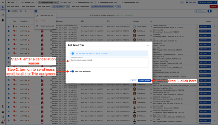Viewport: 218px width, 125px height.
Task: Switch to Operations Failure tab
Action: [x=48, y=2]
